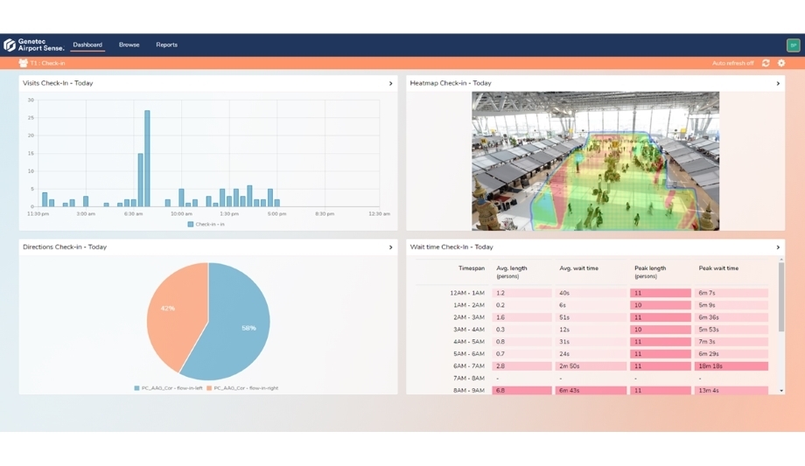The image size is (805, 466).
Task: Expand Heatmap Check-in Today panel chevron
Action: [778, 83]
